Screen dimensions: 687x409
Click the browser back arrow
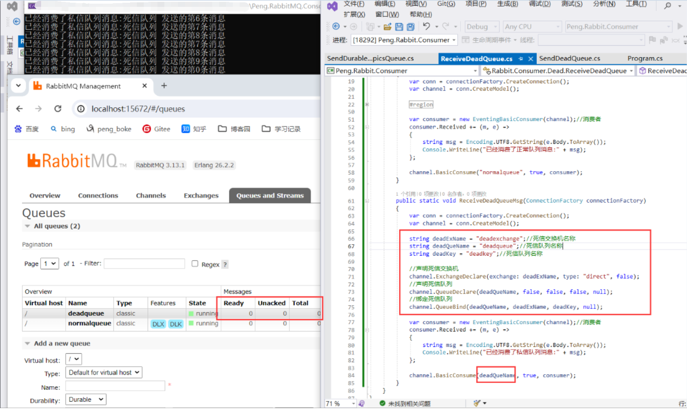[x=19, y=109]
